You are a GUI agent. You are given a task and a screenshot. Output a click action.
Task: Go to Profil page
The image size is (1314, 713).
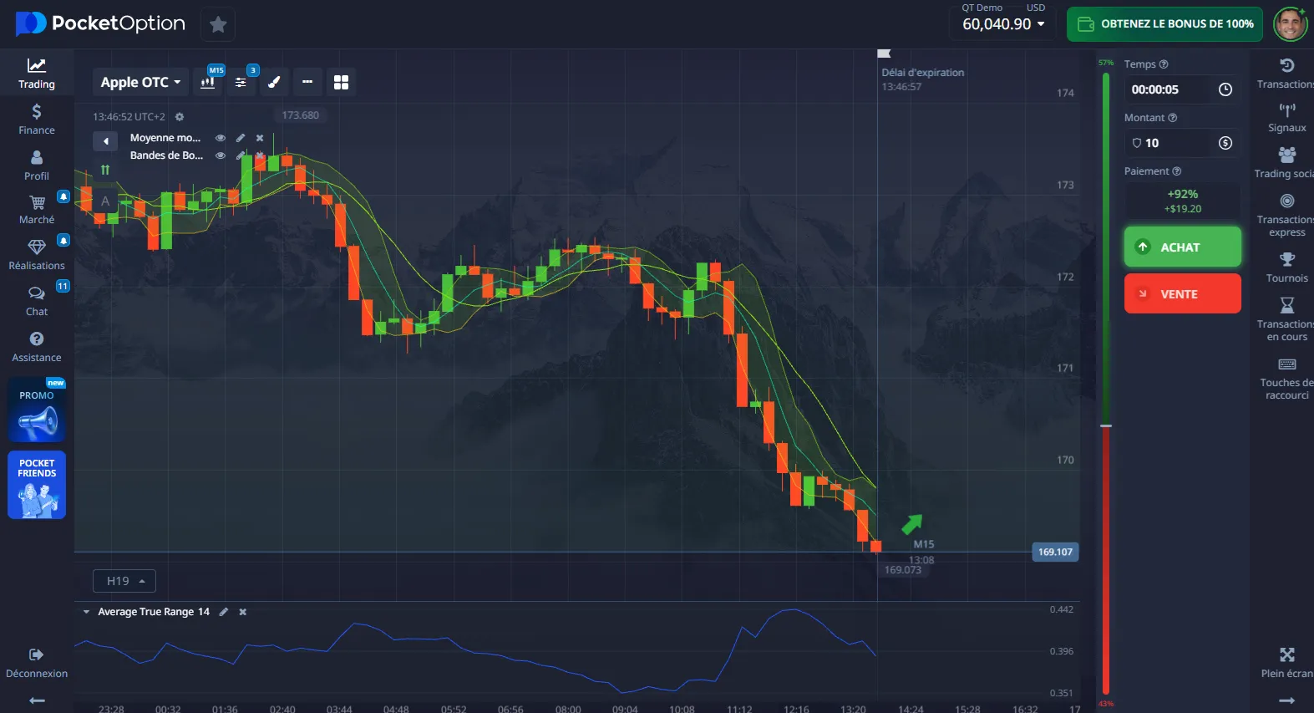pos(37,166)
